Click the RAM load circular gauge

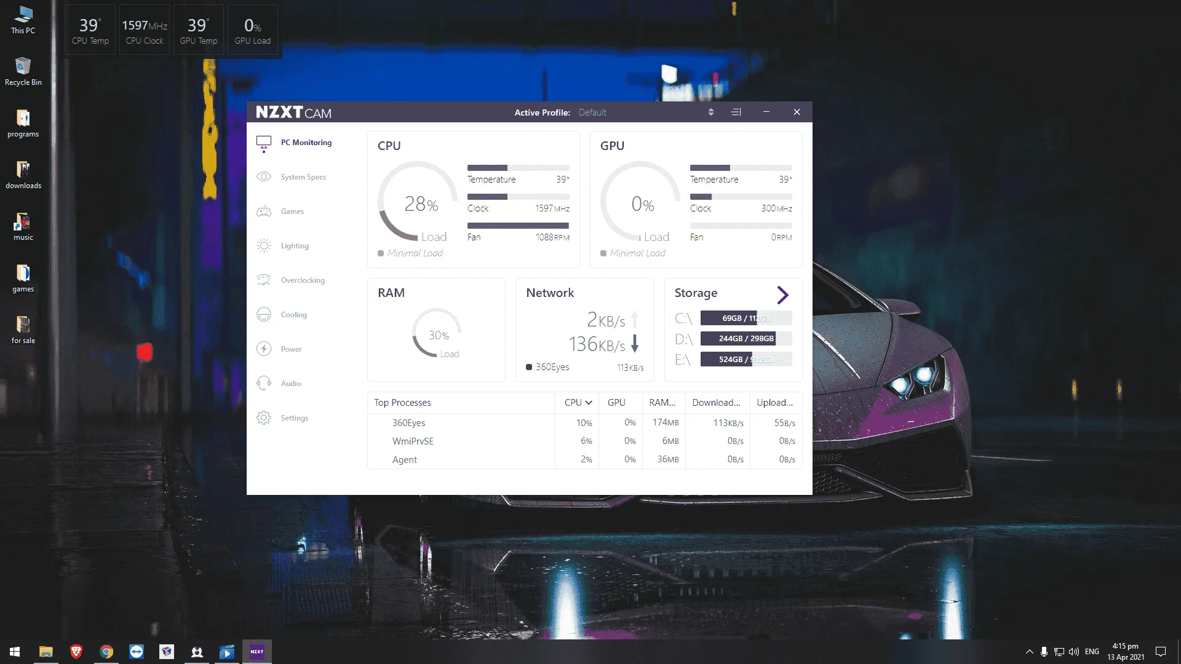click(x=437, y=333)
